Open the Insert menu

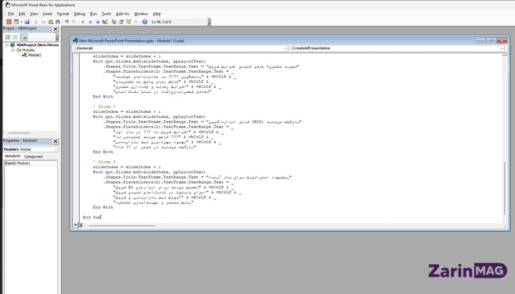[x=47, y=14]
